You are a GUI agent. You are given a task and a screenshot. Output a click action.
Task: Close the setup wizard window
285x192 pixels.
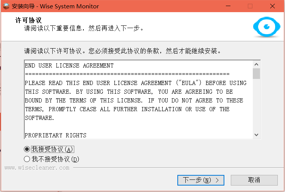pyautogui.click(x=272, y=6)
